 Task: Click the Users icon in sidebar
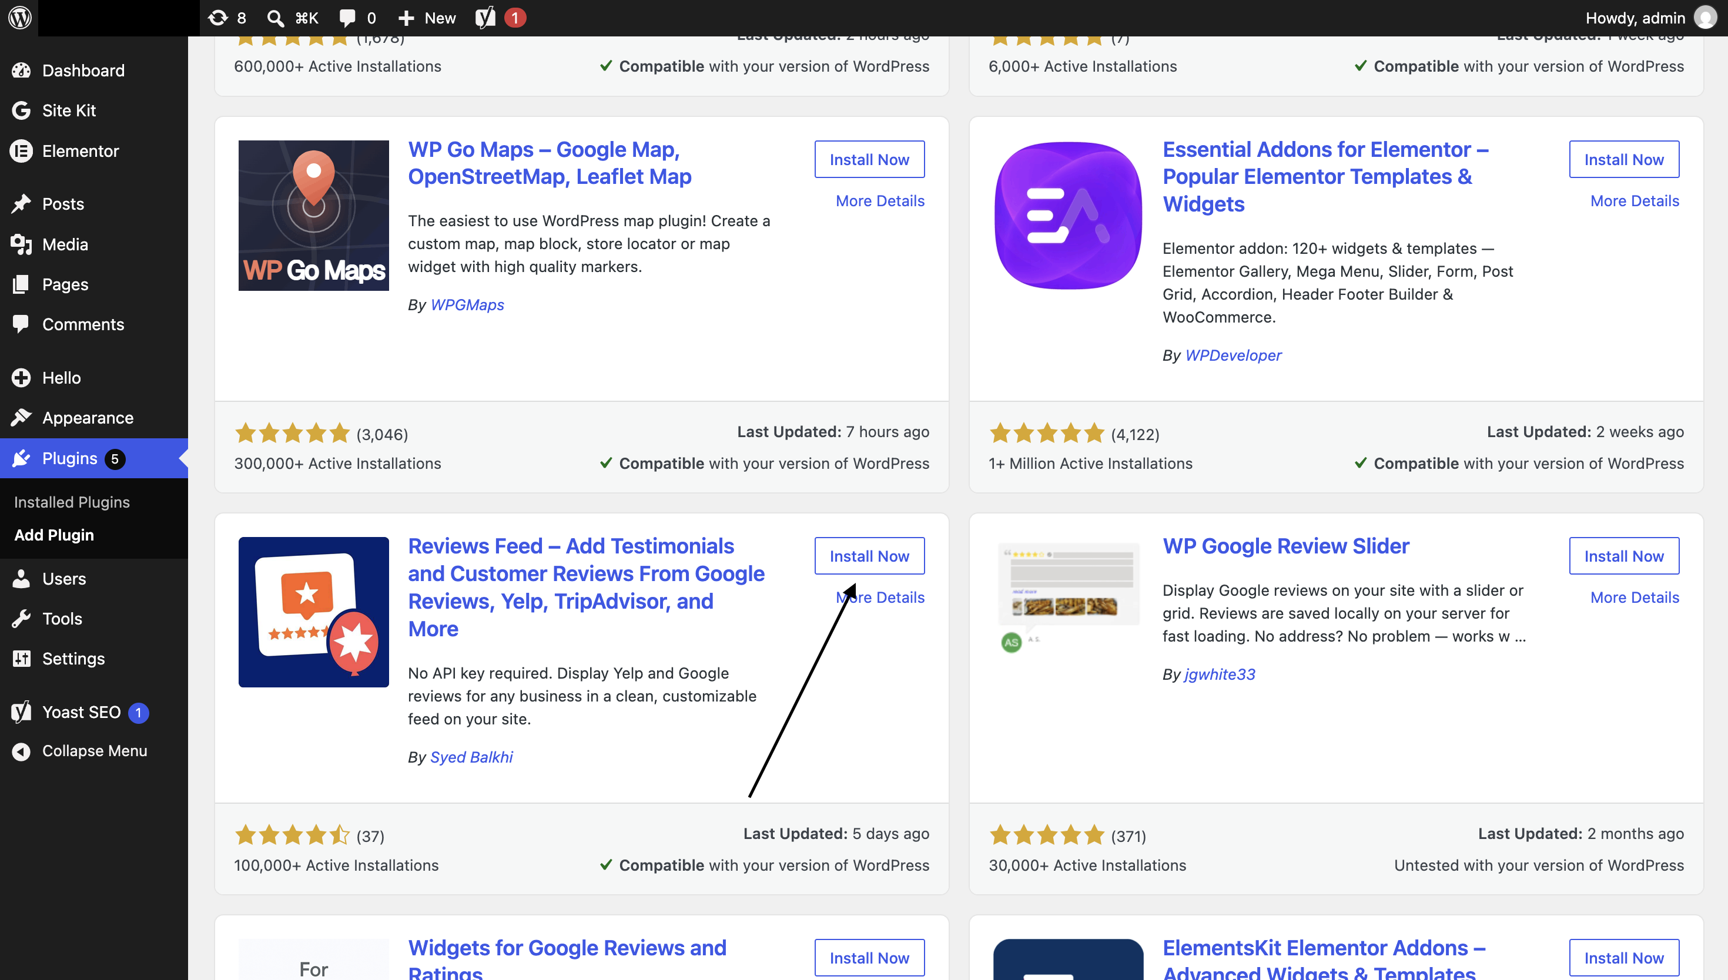[x=21, y=578]
